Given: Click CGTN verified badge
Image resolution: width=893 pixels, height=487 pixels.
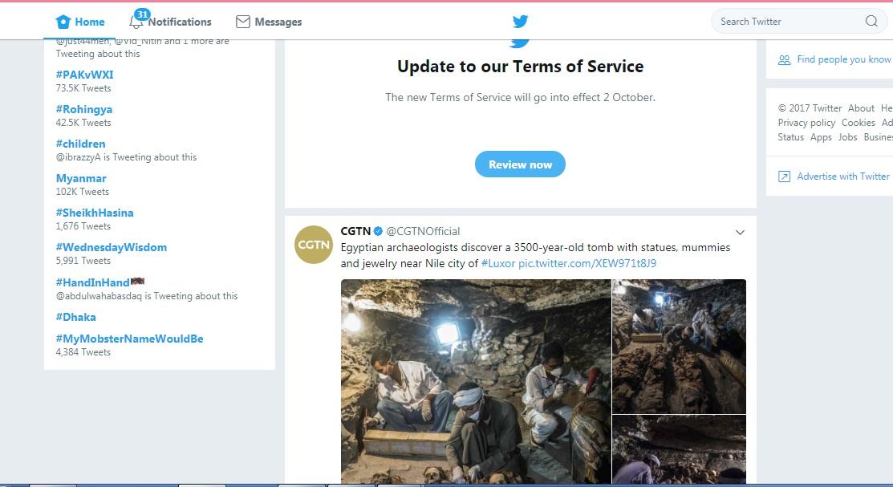Looking at the screenshot, I should click(378, 232).
